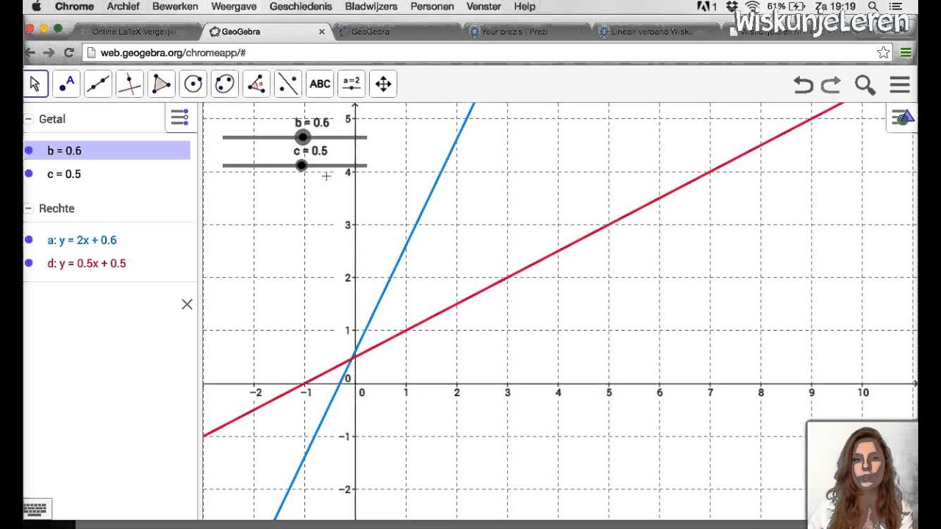
Task: Open the Geschiedenis menu
Action: point(301,7)
